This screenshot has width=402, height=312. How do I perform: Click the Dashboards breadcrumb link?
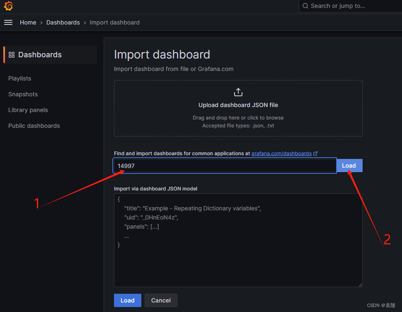pos(63,22)
